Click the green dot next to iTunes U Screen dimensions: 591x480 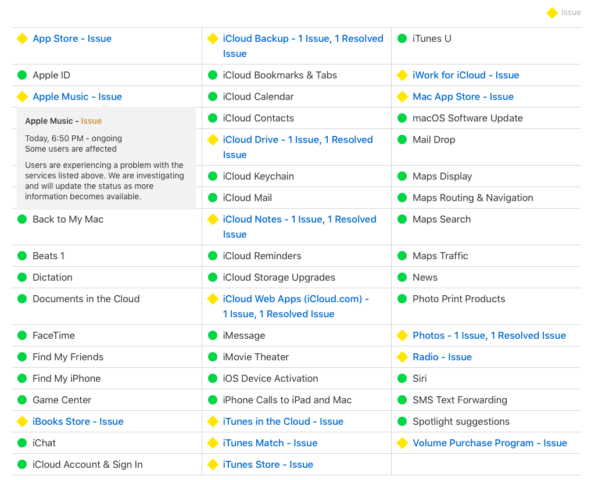[402, 39]
